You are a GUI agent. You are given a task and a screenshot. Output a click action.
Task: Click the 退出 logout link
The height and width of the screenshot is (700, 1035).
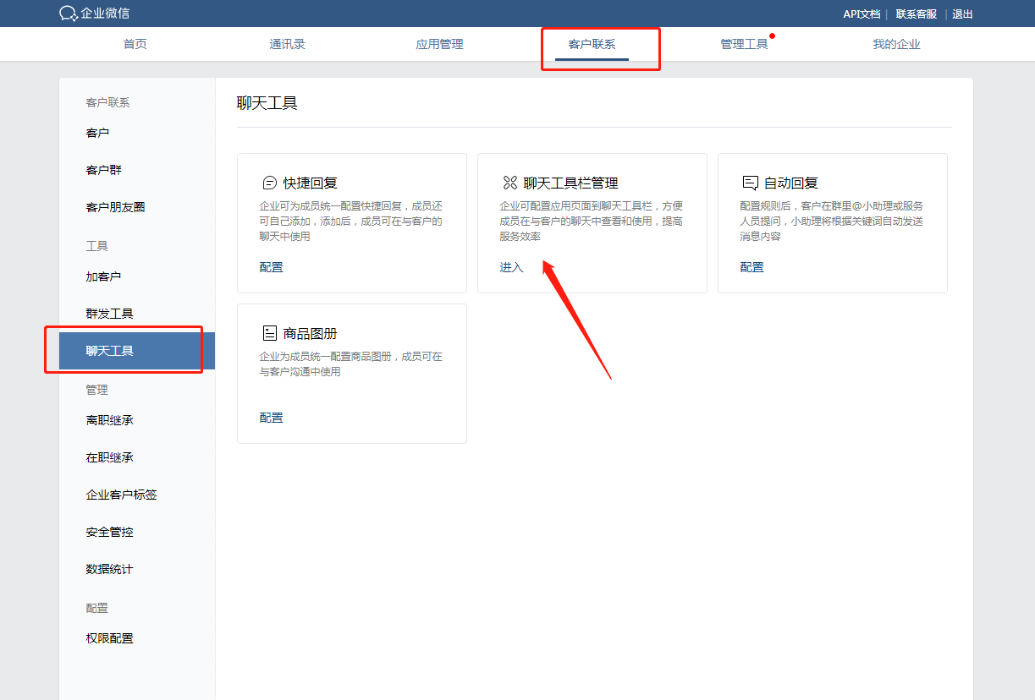click(962, 14)
